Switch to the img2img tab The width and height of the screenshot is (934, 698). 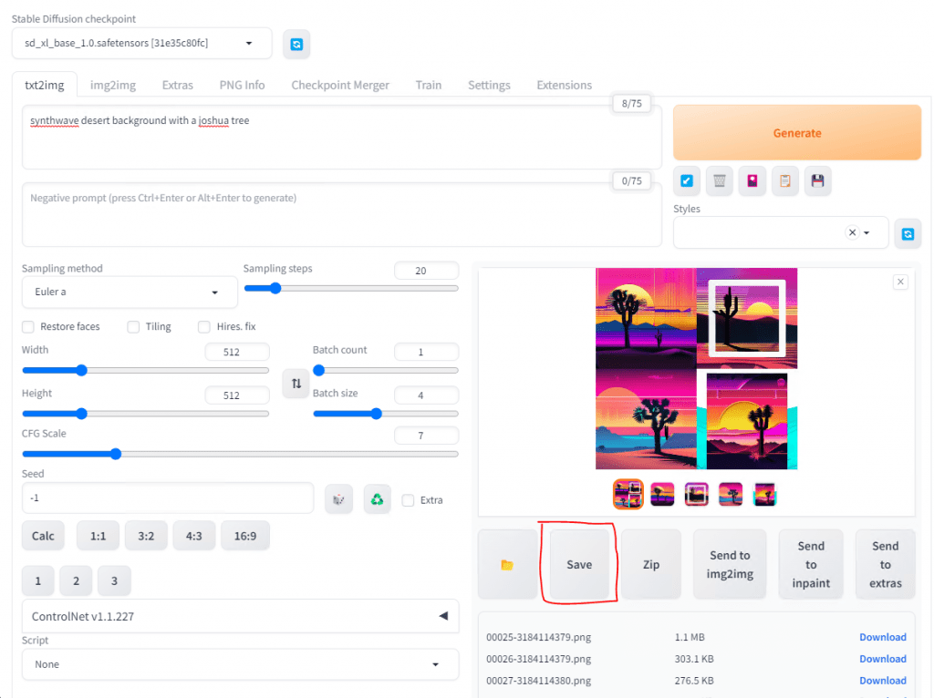(113, 85)
